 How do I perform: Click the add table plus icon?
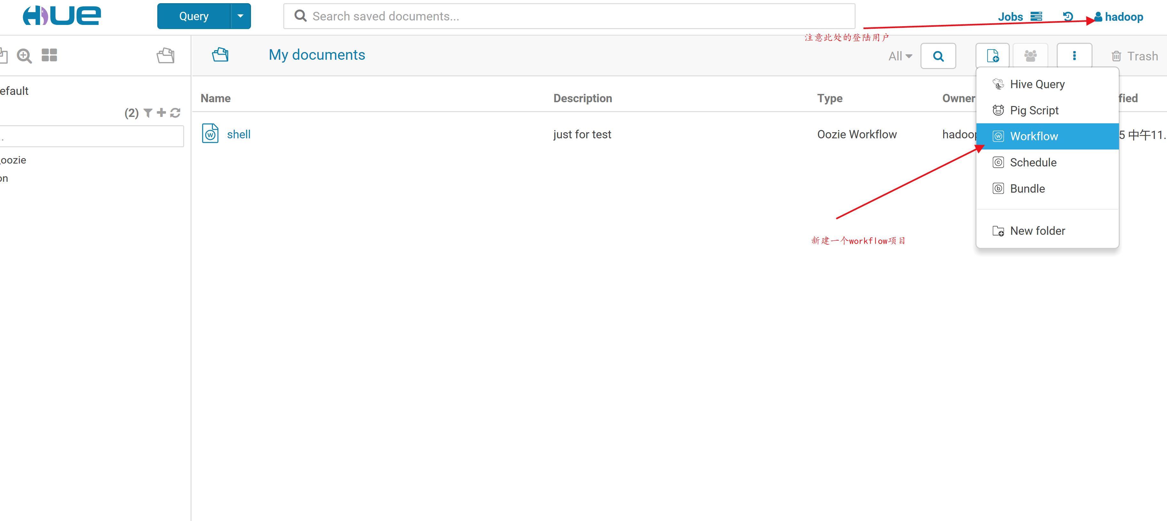click(x=161, y=113)
